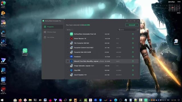Click trash icon for Image Uploader 1.3.1
The image size is (182, 102).
(133, 66)
